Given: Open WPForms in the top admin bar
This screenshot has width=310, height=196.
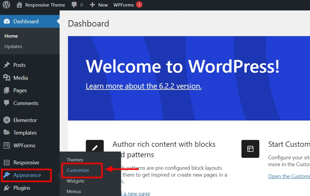Looking at the screenshot, I should coord(124,5).
